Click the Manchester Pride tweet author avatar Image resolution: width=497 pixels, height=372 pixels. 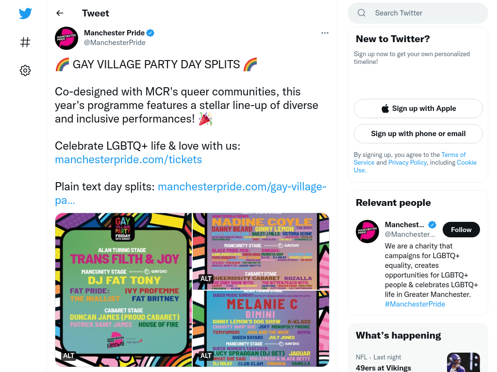pos(66,38)
